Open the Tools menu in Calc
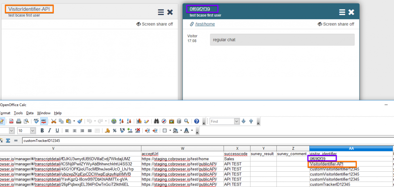The image size is (394, 187). point(18,113)
